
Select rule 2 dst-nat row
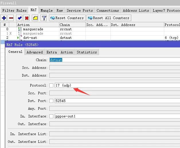pyautogui.click(x=90, y=38)
